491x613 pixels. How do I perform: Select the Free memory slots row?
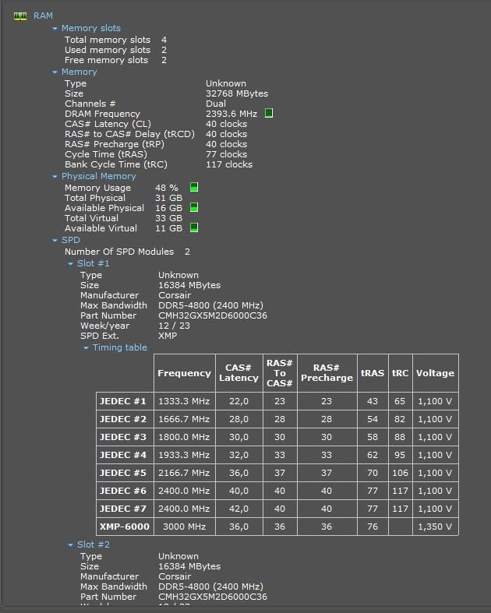(116, 60)
